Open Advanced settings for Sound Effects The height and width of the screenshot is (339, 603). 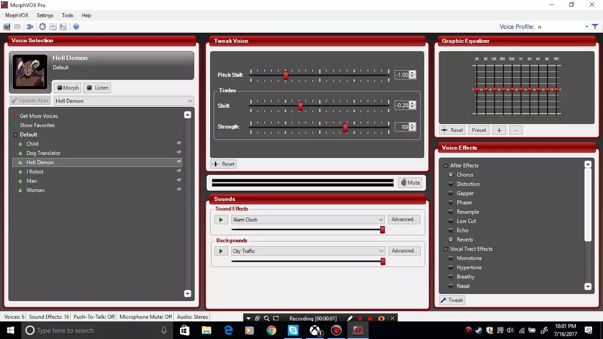[x=404, y=219]
